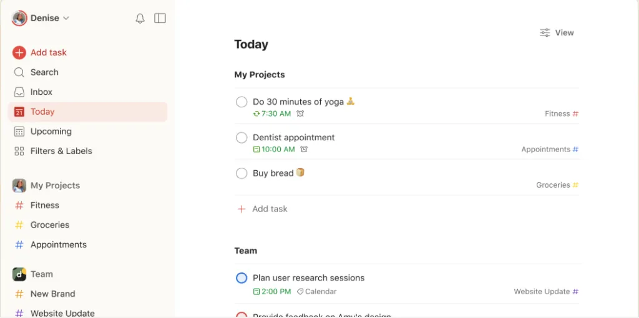
Task: Open the Inbox tray icon
Action: [19, 92]
